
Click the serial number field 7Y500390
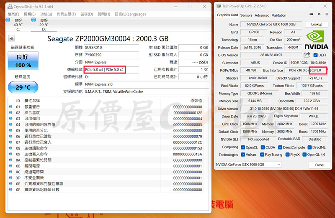tap(111, 55)
